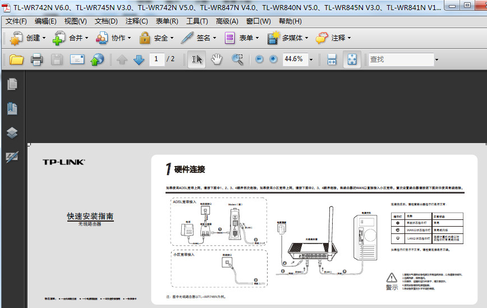Click the Email envelope icon
This screenshot has height=308, width=487.
pos(77,59)
